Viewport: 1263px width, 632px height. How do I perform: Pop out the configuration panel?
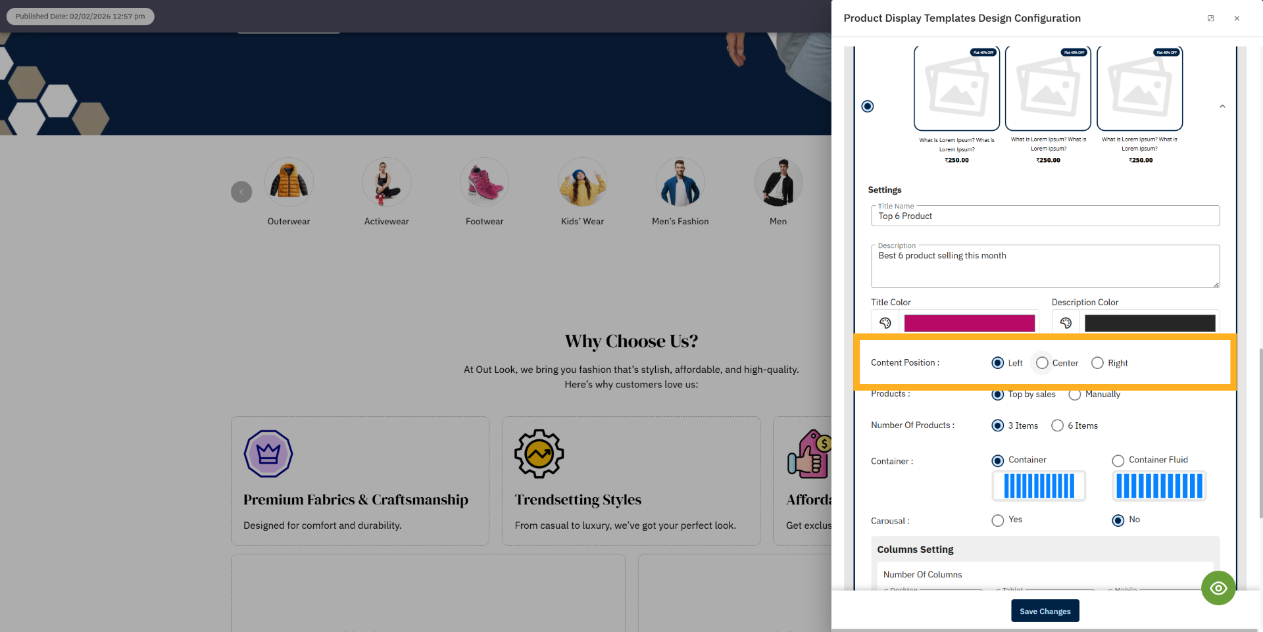pos(1210,18)
